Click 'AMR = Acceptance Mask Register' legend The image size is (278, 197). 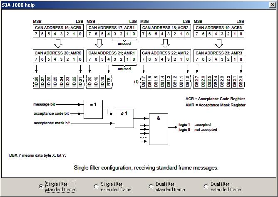point(216,105)
